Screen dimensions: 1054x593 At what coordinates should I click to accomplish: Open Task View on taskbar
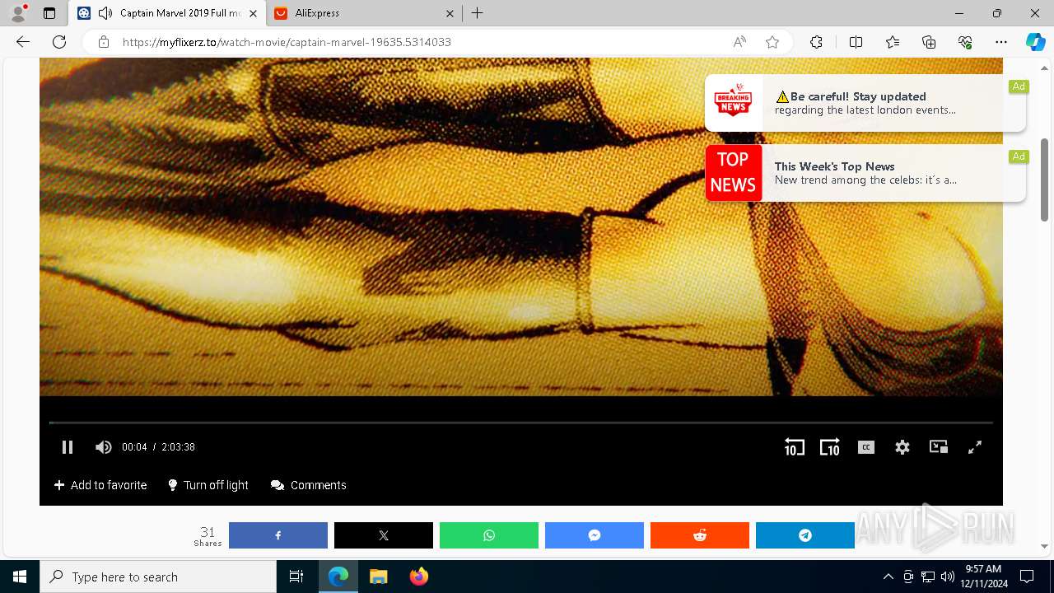pyautogui.click(x=296, y=577)
